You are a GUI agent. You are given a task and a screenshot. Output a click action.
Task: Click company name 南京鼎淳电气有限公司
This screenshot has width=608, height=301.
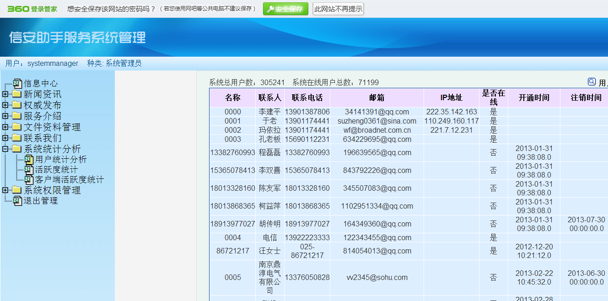270,277
